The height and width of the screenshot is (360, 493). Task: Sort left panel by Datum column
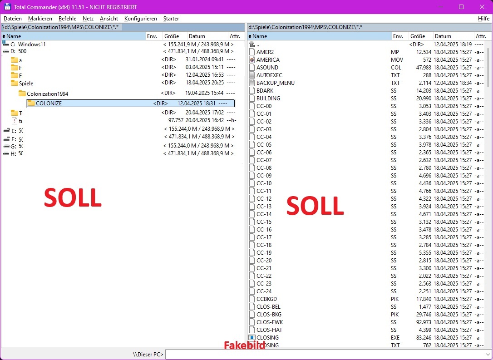coord(207,36)
